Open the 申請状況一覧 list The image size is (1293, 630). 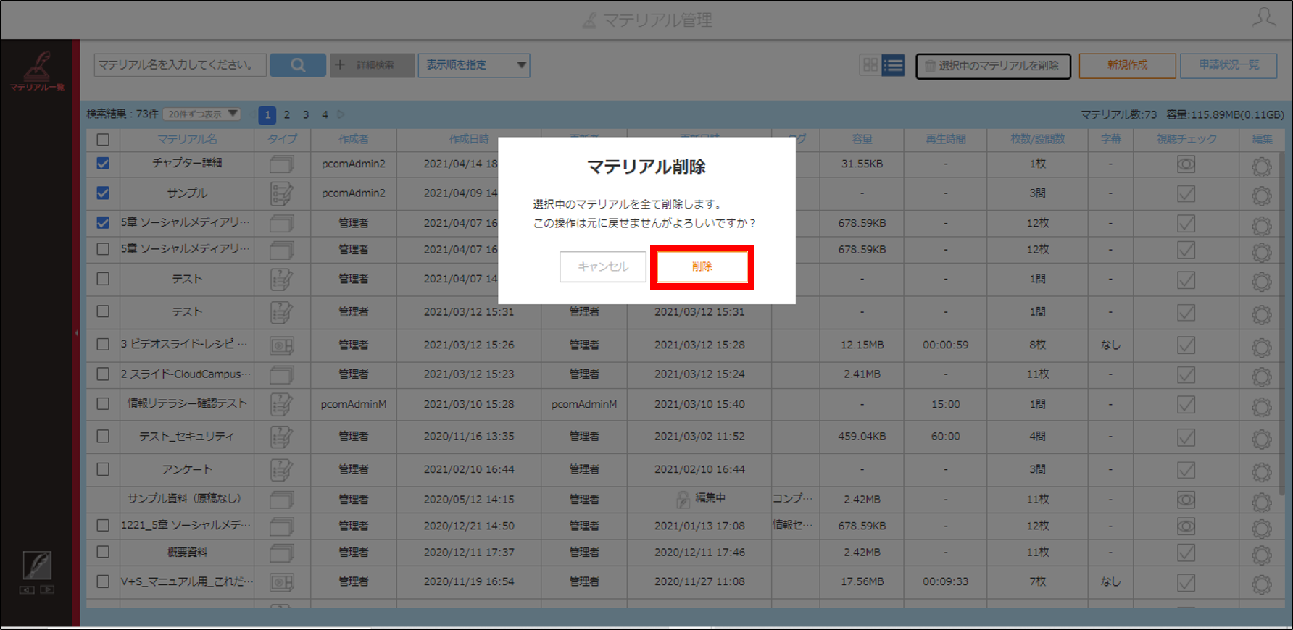[1228, 65]
